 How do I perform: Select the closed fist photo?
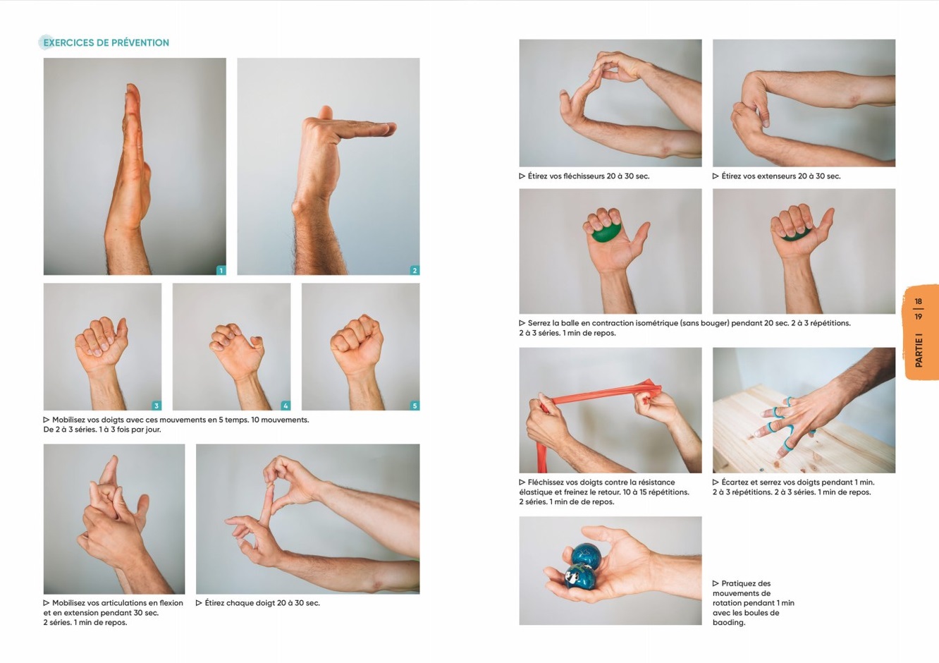[x=360, y=346]
